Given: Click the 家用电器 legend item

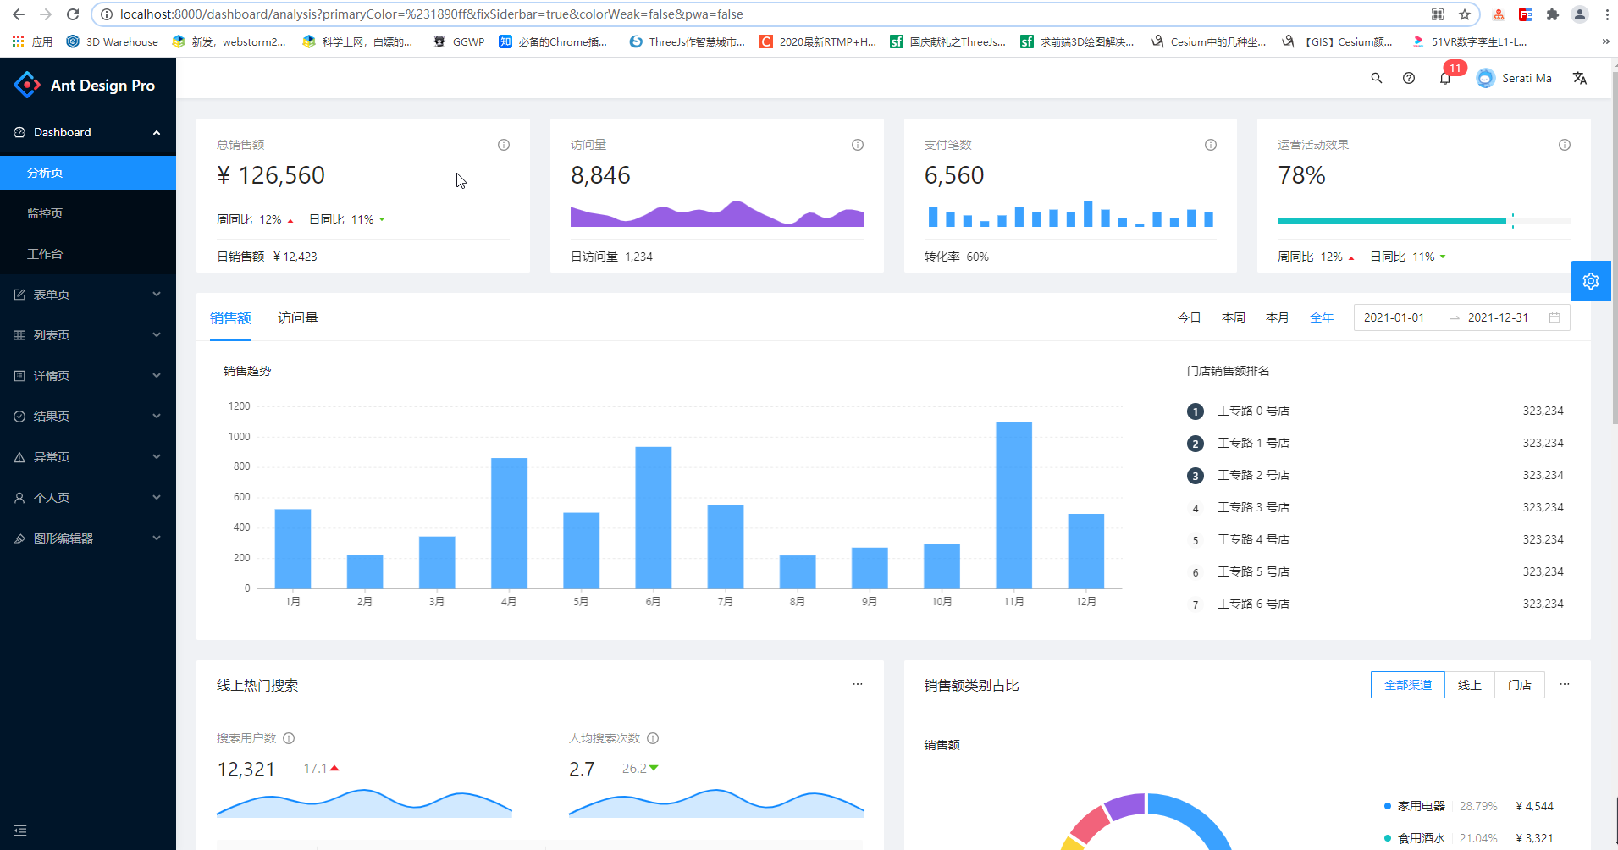Looking at the screenshot, I should click(x=1416, y=806).
